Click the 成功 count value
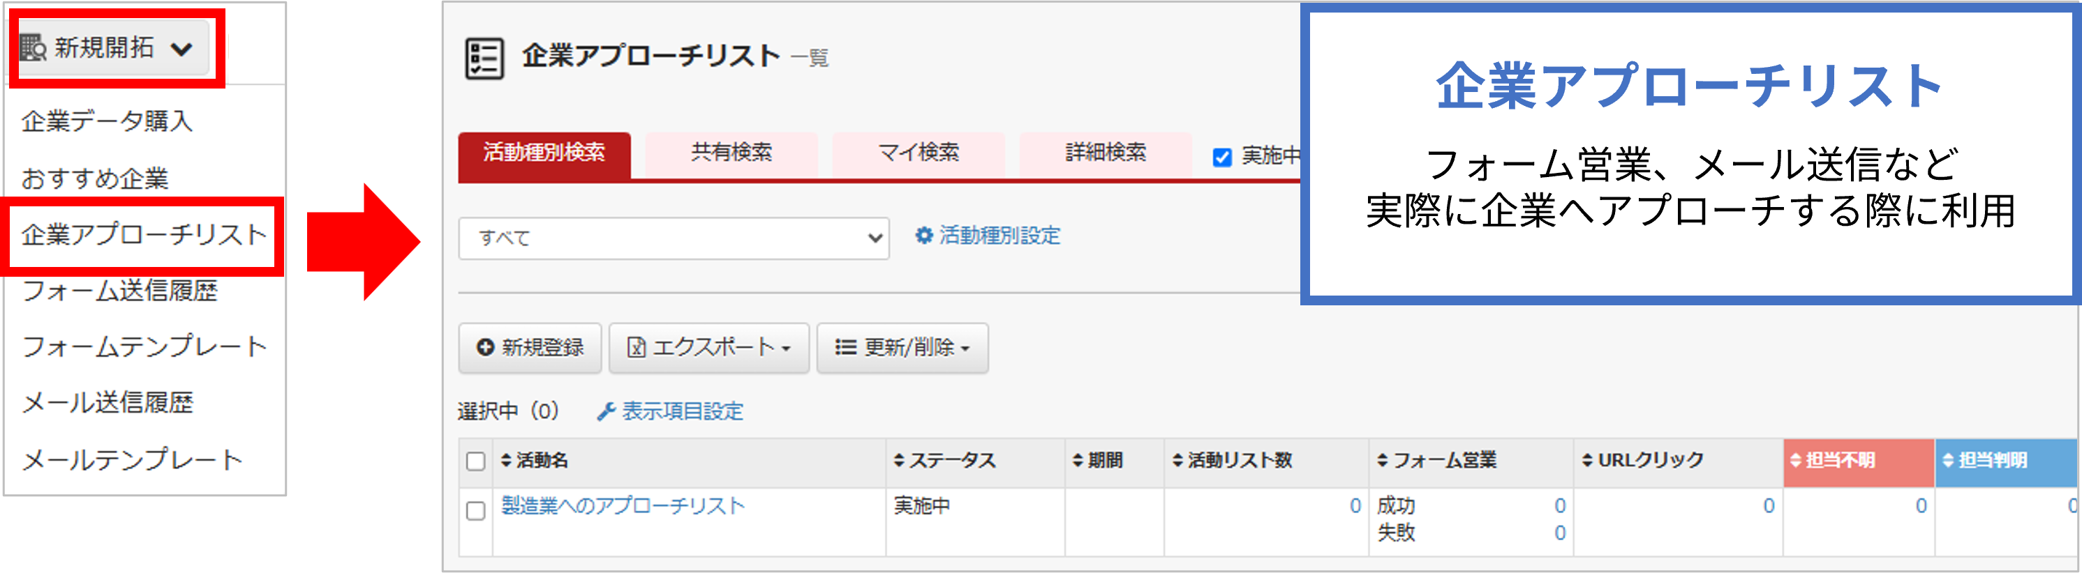 click(1560, 506)
